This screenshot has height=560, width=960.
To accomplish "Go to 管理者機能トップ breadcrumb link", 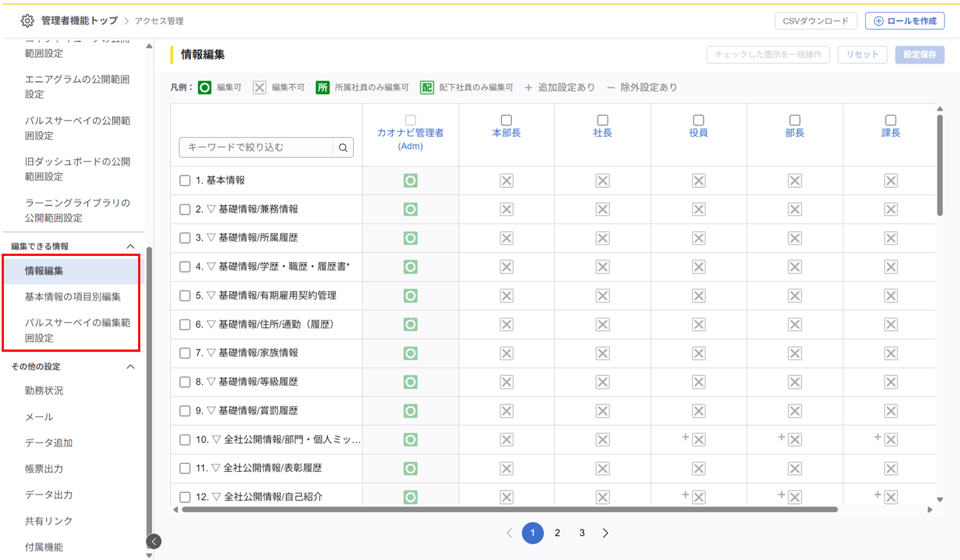I will (79, 20).
